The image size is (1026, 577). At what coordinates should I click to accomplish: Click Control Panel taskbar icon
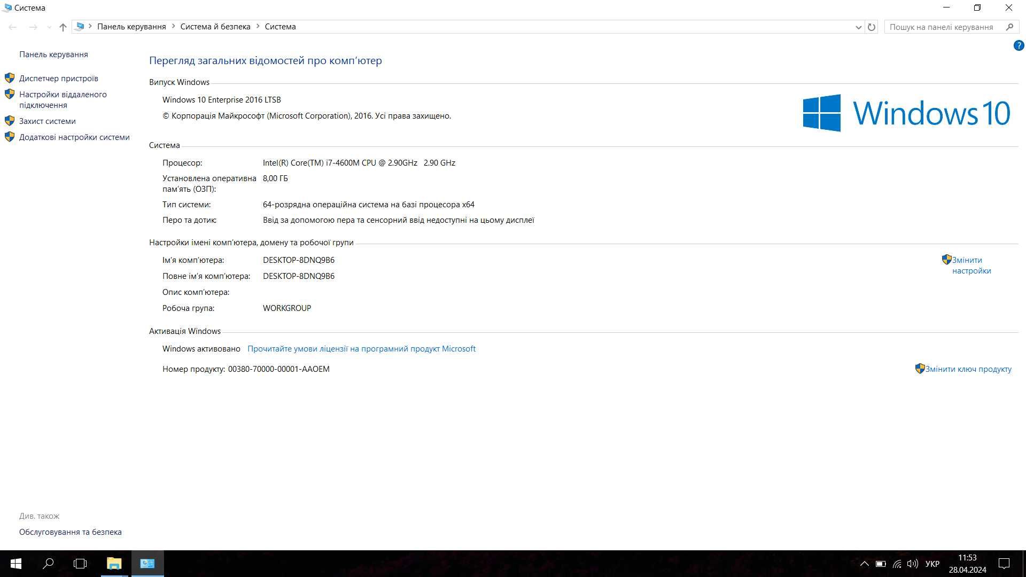(147, 564)
